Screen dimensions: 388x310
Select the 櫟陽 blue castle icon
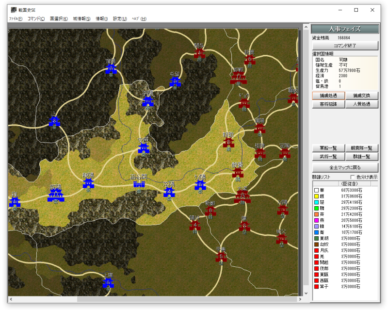point(88,183)
